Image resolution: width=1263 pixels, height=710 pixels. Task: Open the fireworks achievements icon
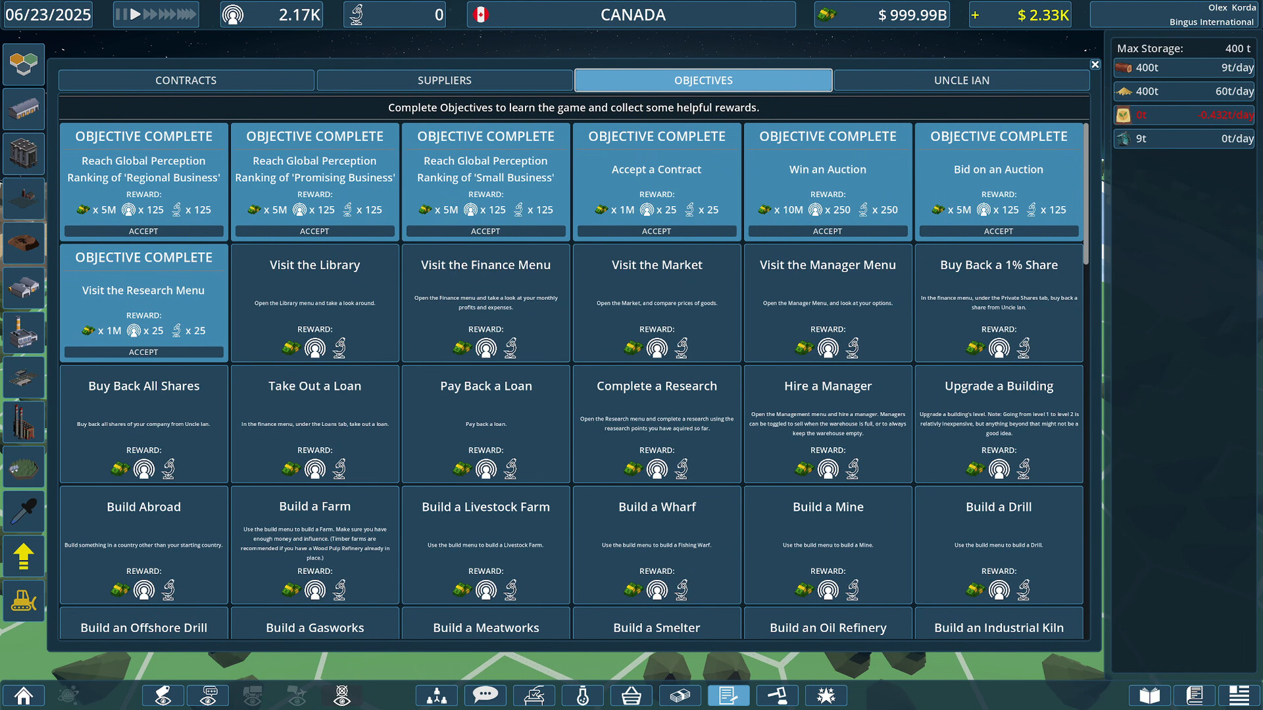click(x=826, y=695)
